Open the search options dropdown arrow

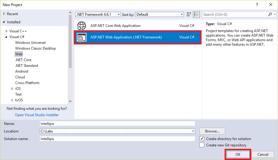pos(274,15)
